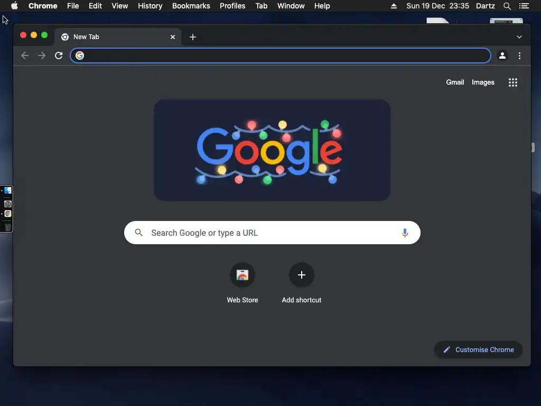541x406 pixels.
Task: Open the View menu
Action: 120,6
